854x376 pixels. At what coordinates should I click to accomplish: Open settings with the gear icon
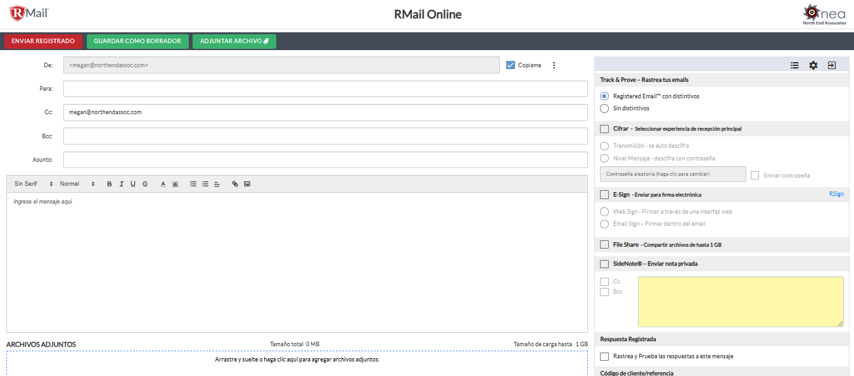[x=813, y=65]
